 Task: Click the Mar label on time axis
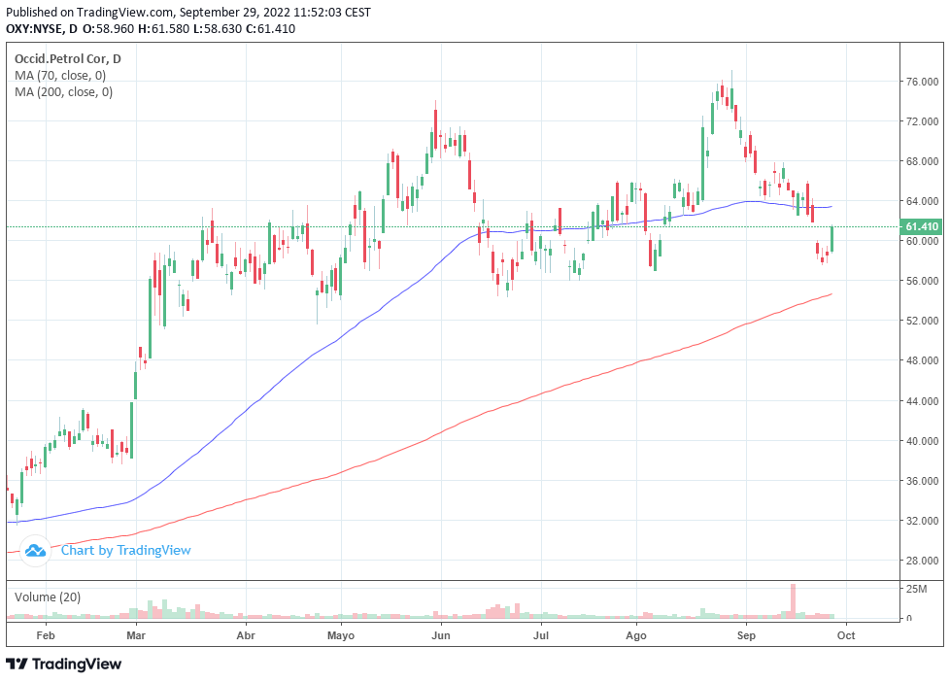(x=136, y=635)
